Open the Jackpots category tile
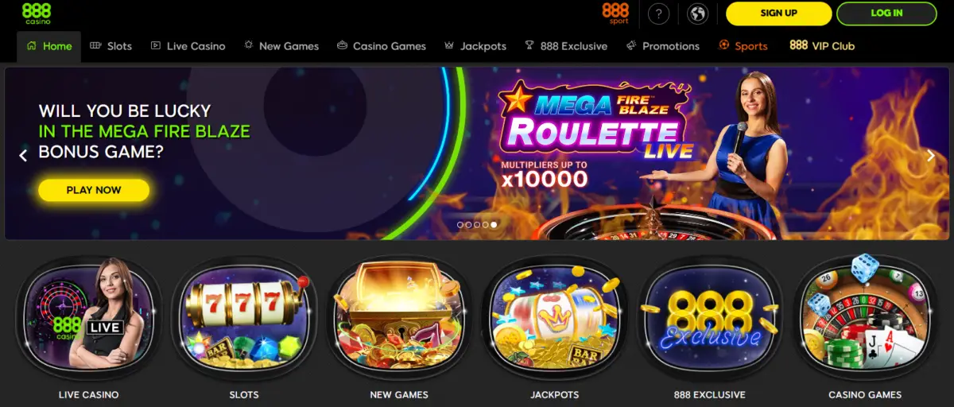The width and height of the screenshot is (954, 407). [x=554, y=319]
